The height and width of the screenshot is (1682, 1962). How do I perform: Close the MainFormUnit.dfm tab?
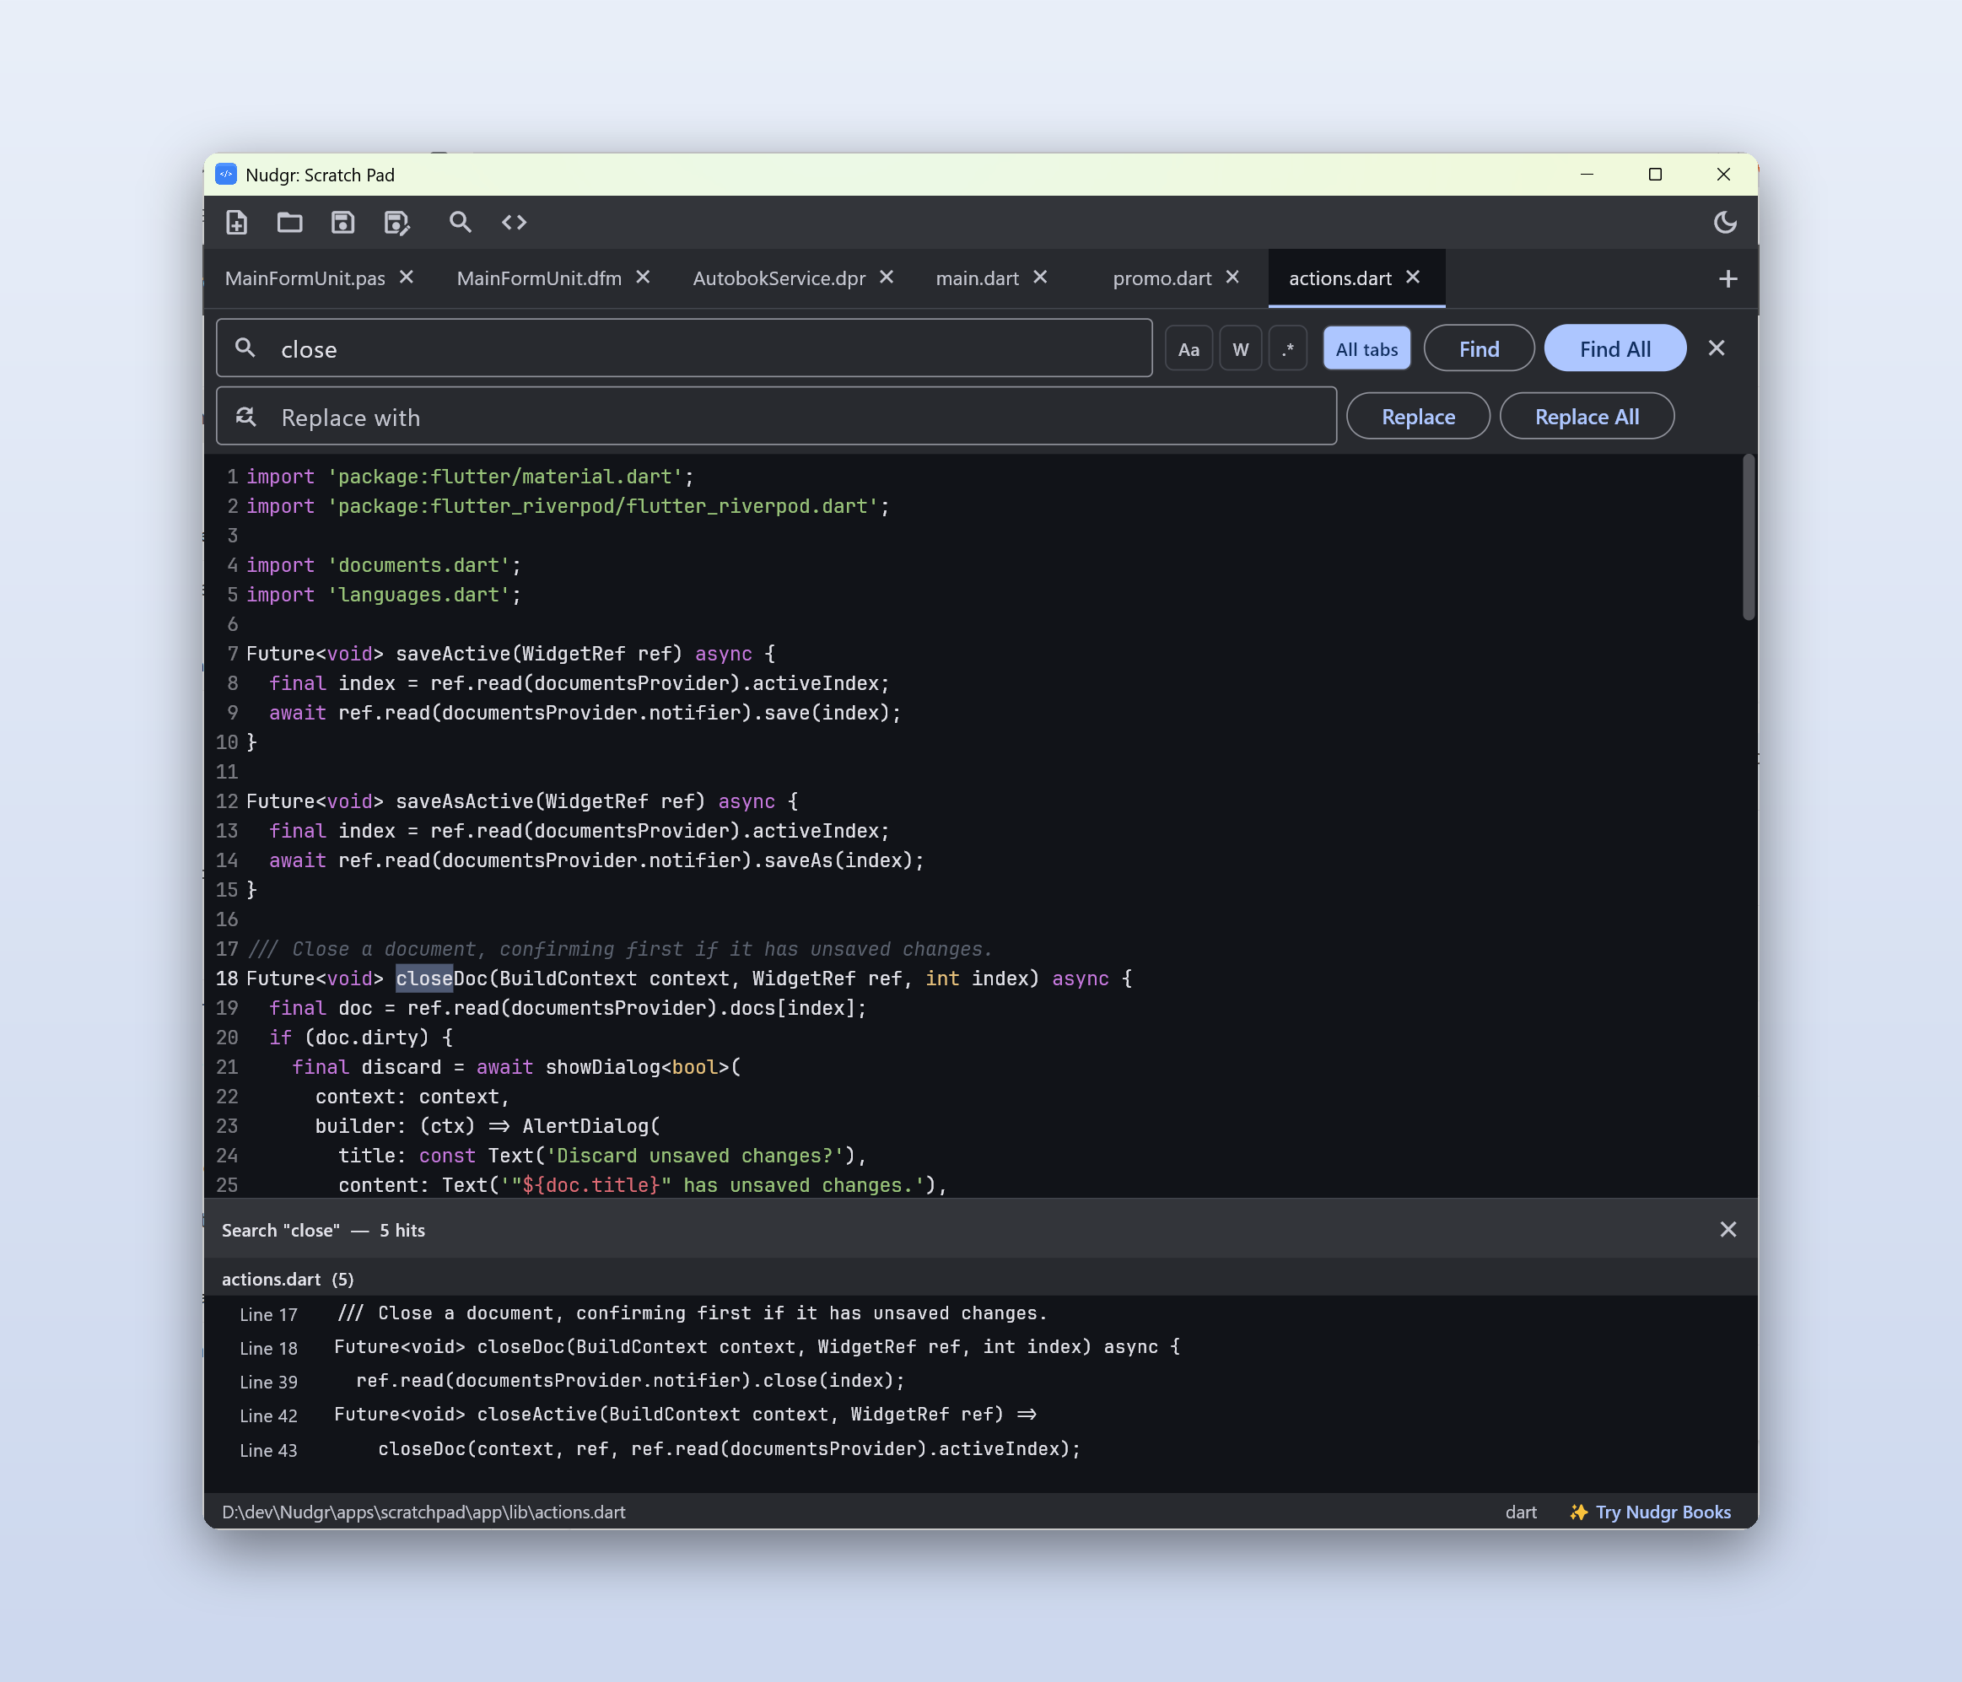point(643,277)
